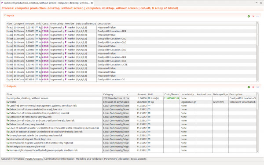Toggle formula view icon in Outputs section
Image resolution: width=264 pixels, height=165 pixels.
tap(258, 87)
